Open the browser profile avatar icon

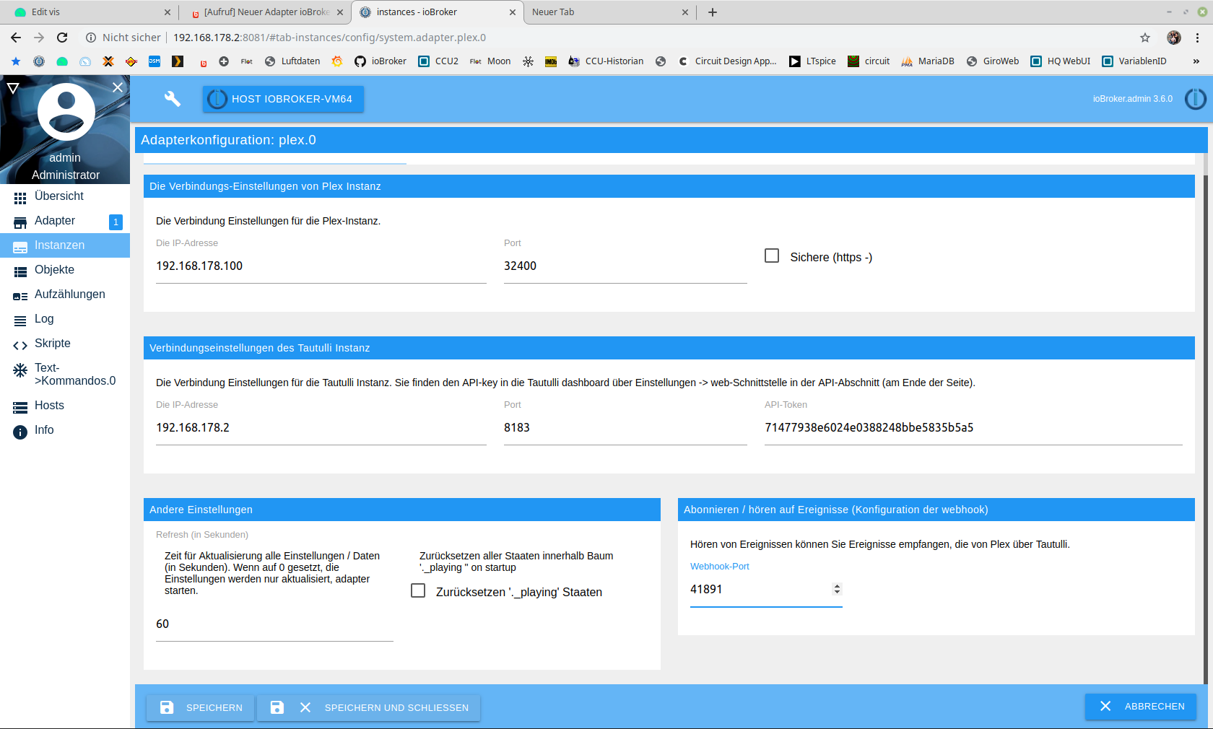coord(1174,38)
